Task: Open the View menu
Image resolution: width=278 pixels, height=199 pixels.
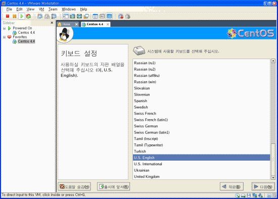Action: click(x=30, y=9)
